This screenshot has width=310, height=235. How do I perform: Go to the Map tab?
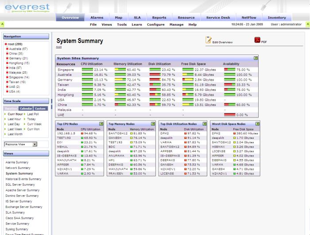(x=119, y=17)
